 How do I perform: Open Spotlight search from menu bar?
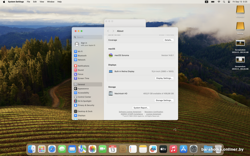[x=224, y=2]
